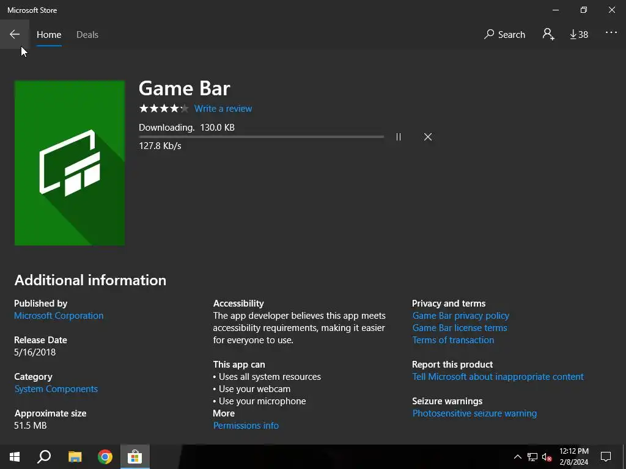Pause the Game Bar download
Viewport: 626px width, 469px height.
point(399,137)
